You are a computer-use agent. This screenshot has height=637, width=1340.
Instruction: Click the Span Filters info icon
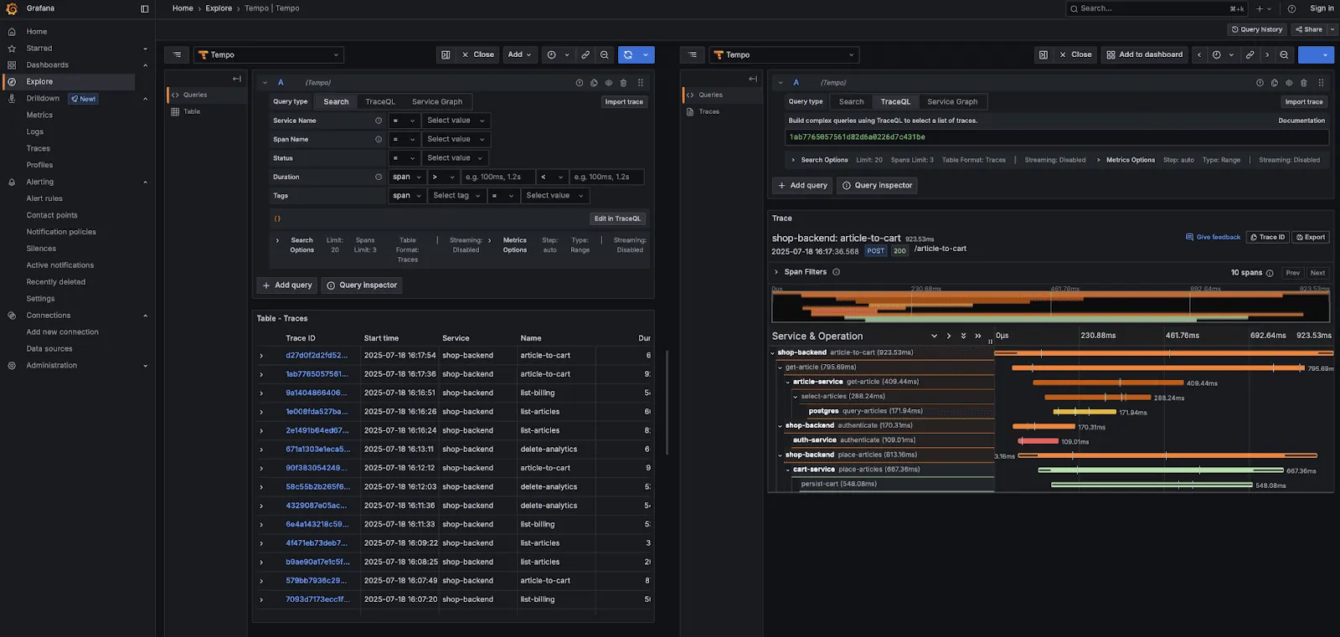pos(836,272)
